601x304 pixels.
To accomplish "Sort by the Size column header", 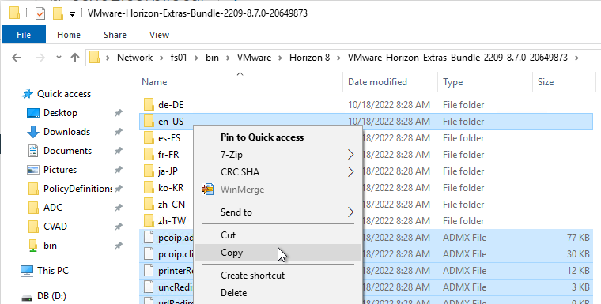I will click(546, 82).
